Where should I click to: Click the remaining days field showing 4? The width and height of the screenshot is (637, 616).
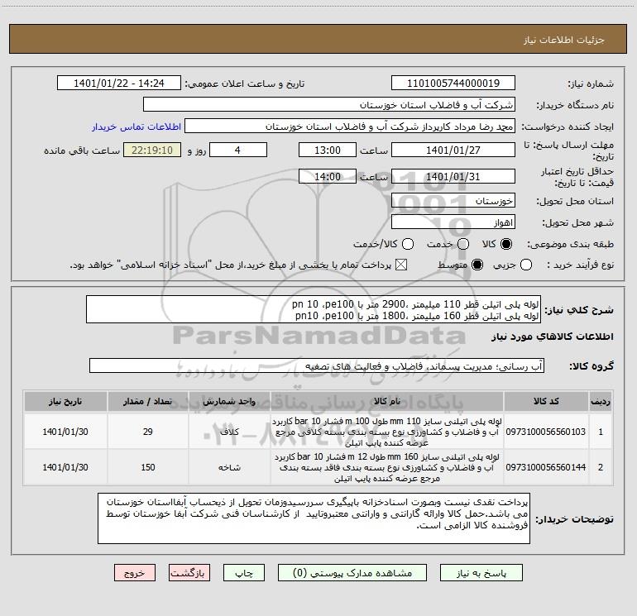click(238, 150)
